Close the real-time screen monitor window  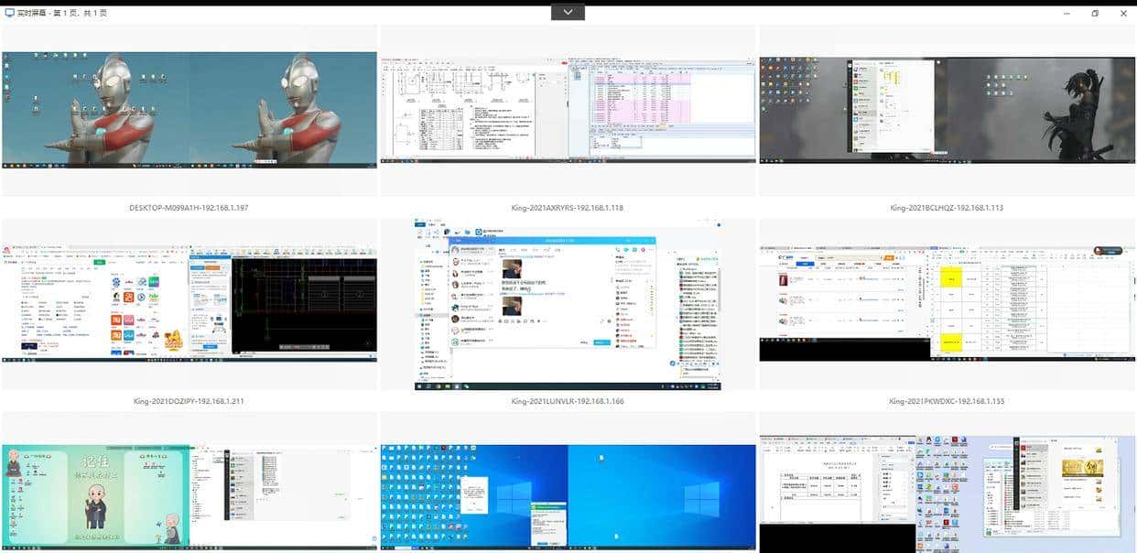1123,14
